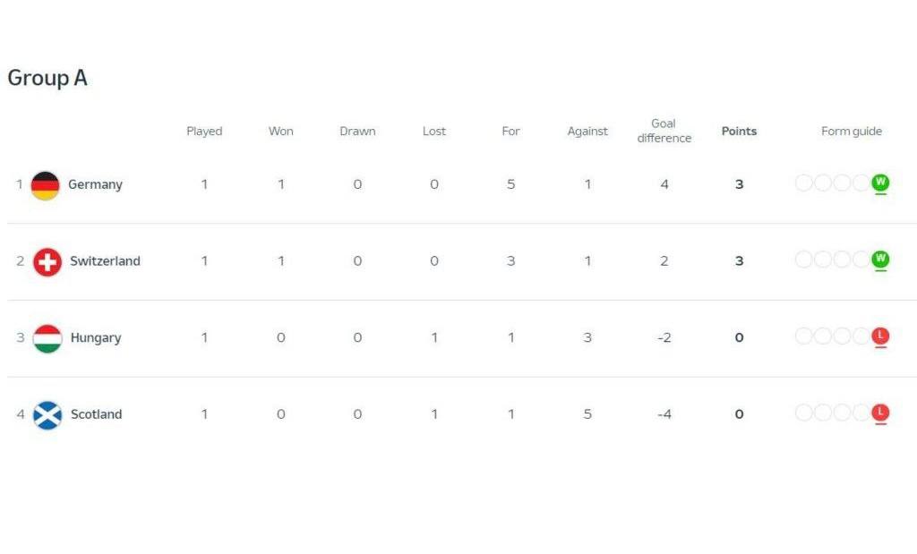Click the Switzerland flag icon
917x554 pixels.
click(47, 262)
